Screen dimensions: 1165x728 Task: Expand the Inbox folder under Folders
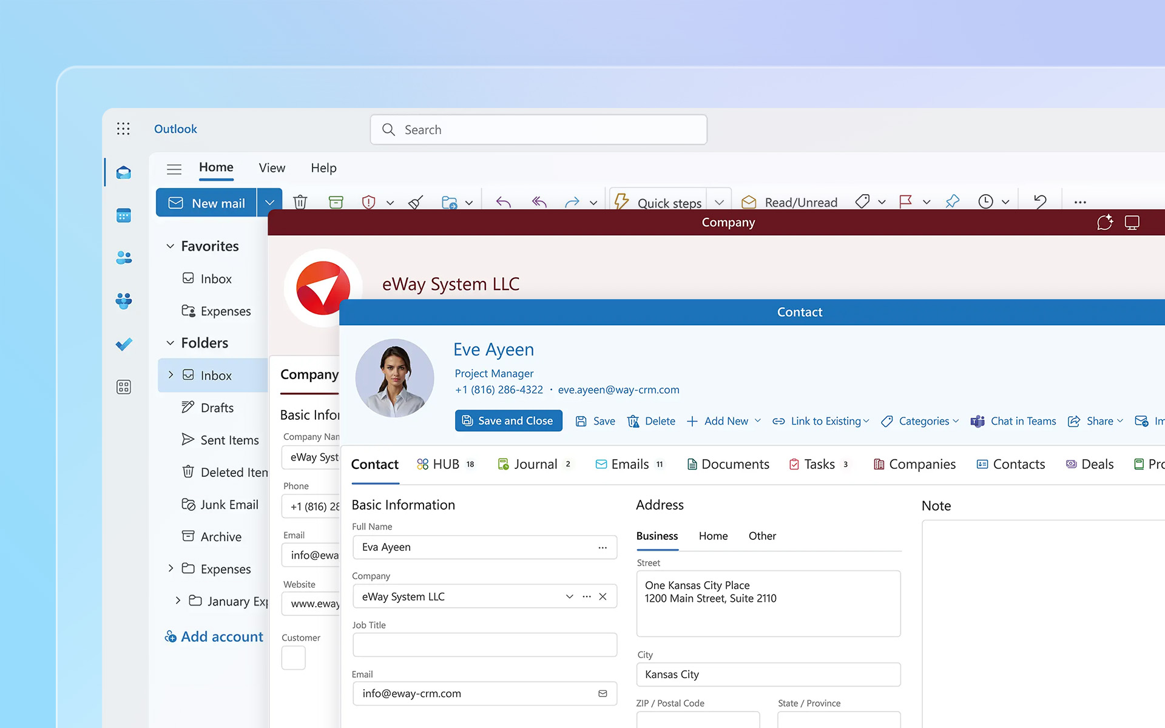171,375
